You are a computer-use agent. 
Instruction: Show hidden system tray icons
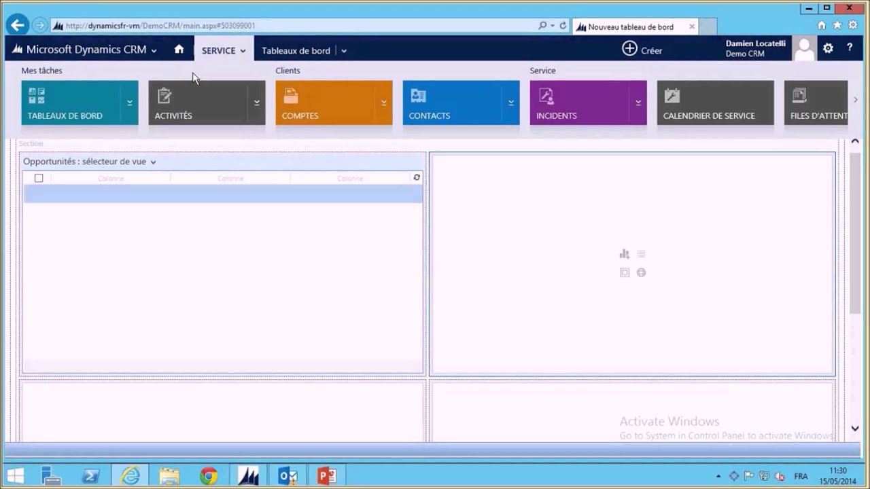click(718, 476)
